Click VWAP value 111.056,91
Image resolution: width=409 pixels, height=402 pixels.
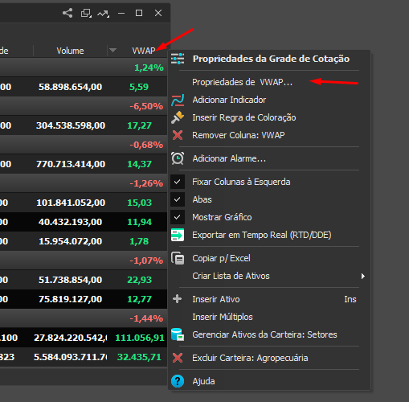coord(140,338)
